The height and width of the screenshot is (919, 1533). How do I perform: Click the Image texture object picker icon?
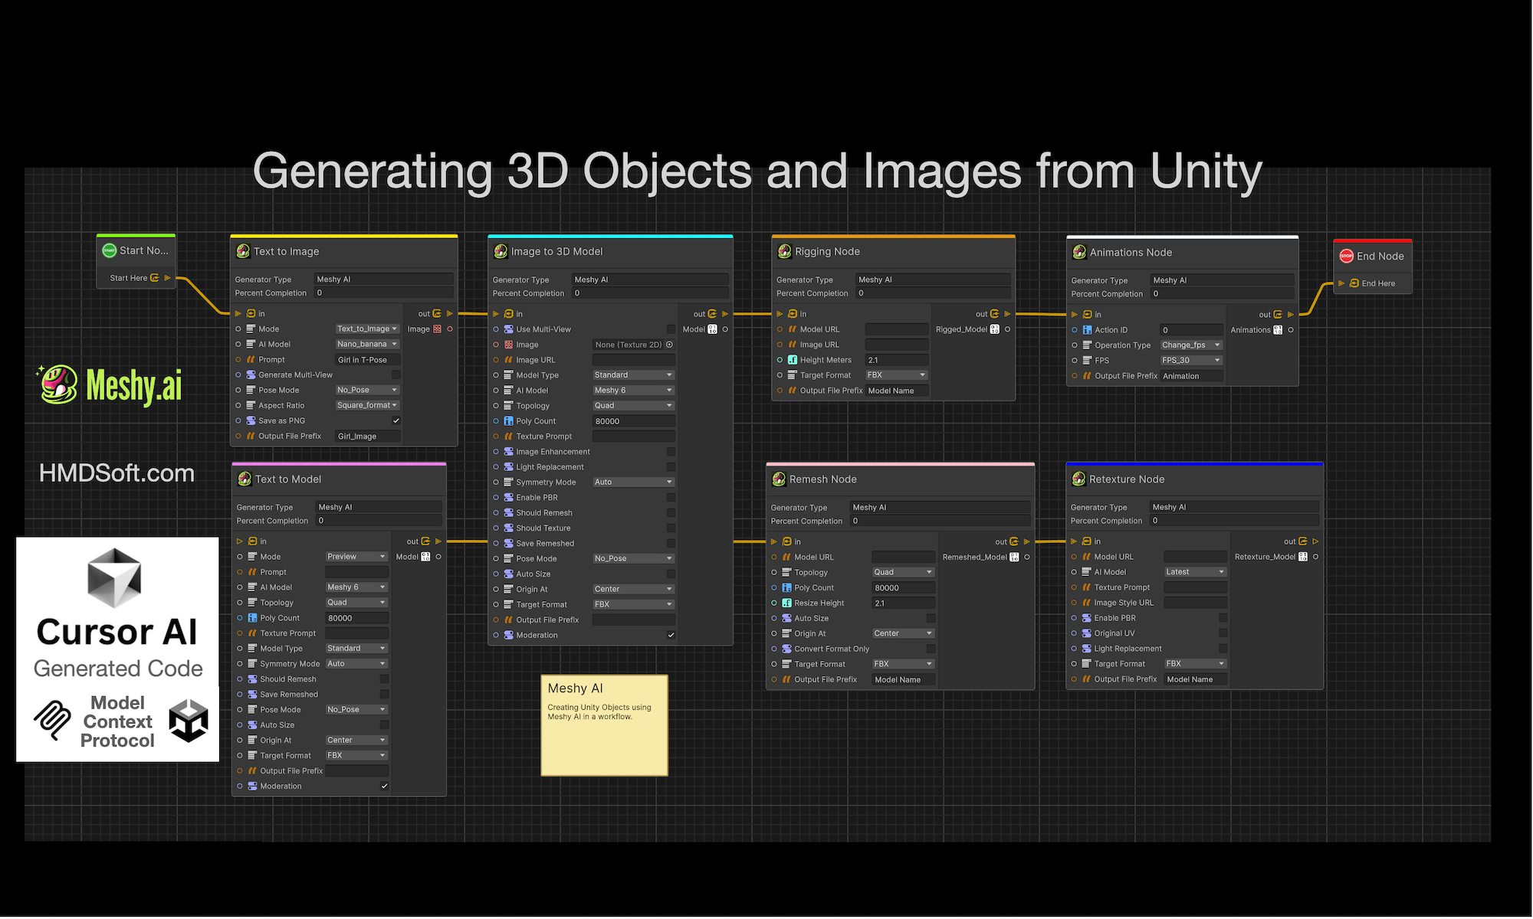pyautogui.click(x=669, y=345)
